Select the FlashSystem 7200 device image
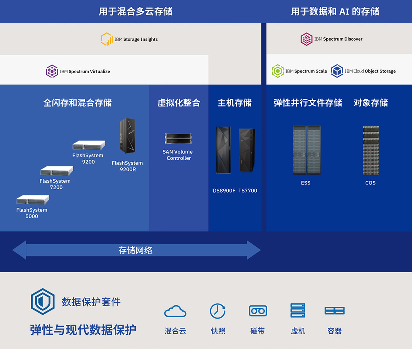The width and height of the screenshot is (412, 349). pyautogui.click(x=57, y=171)
